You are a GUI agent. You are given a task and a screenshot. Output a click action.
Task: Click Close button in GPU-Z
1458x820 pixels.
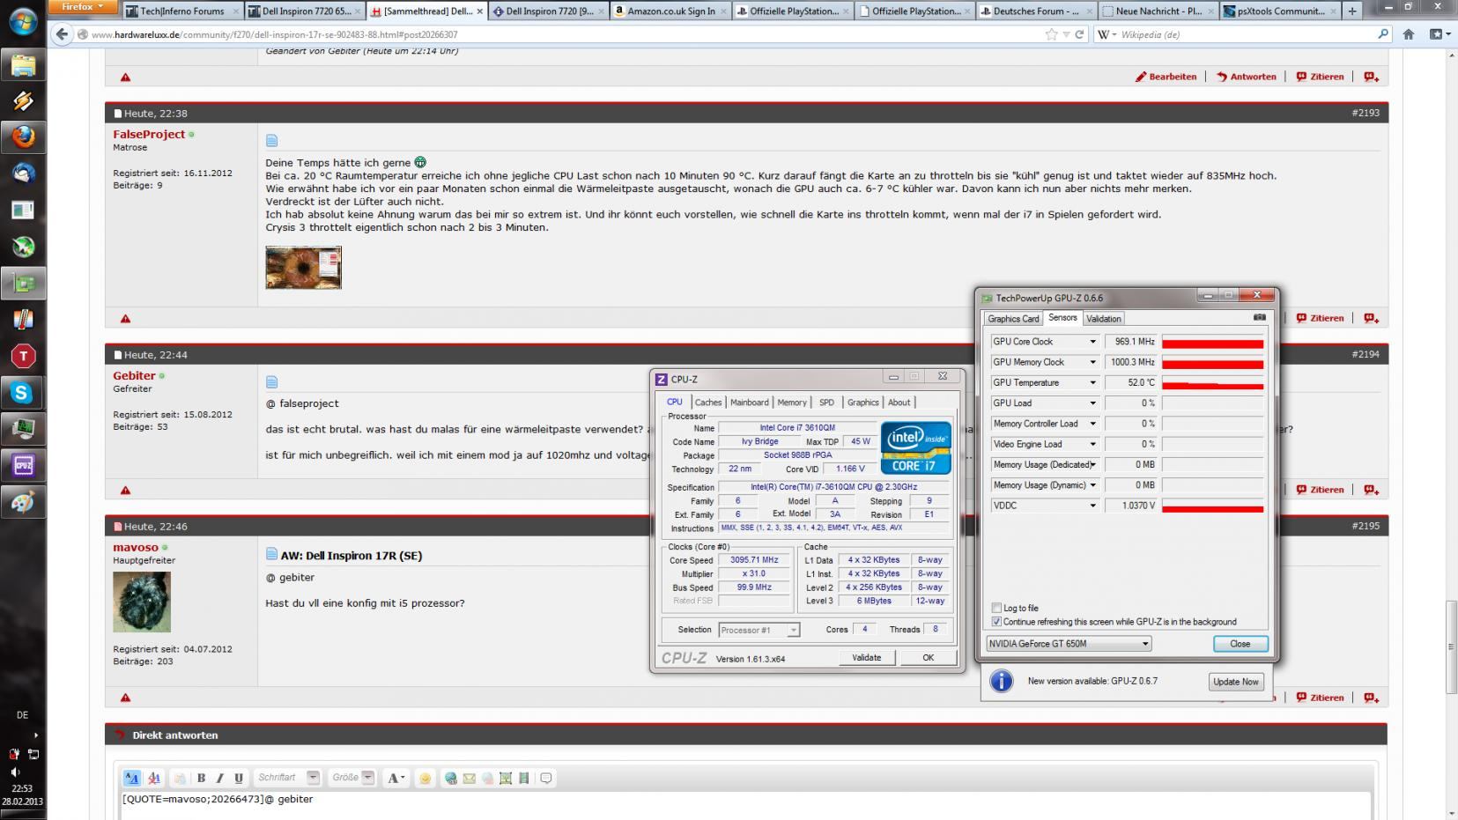(1240, 644)
